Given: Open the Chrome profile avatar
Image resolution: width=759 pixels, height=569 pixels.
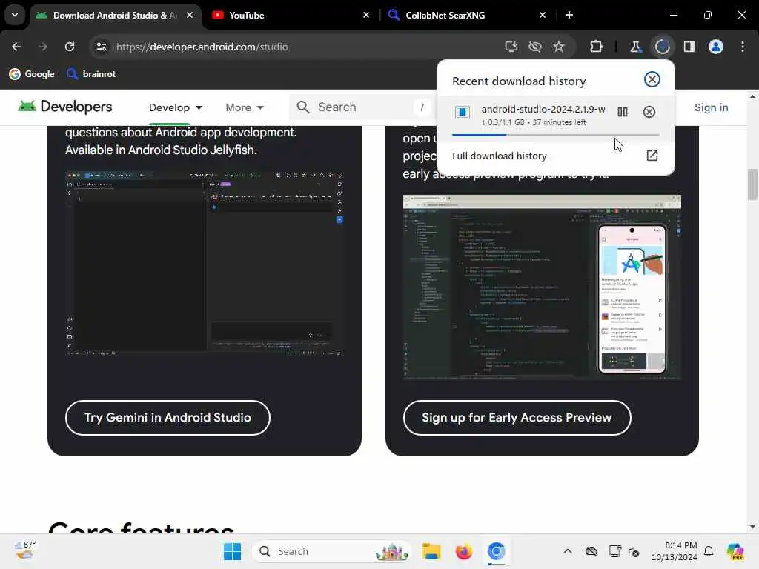Looking at the screenshot, I should (x=716, y=47).
